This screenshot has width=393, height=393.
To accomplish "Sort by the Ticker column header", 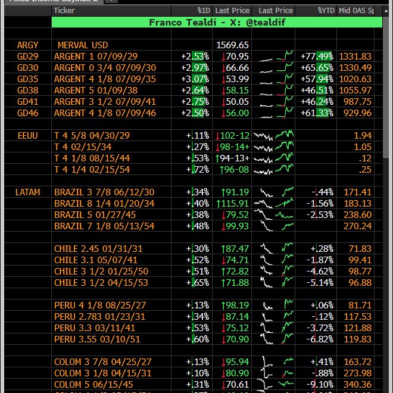I will pos(64,11).
